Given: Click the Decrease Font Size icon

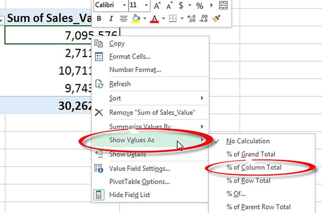Looking at the screenshot, I should 170,5.
